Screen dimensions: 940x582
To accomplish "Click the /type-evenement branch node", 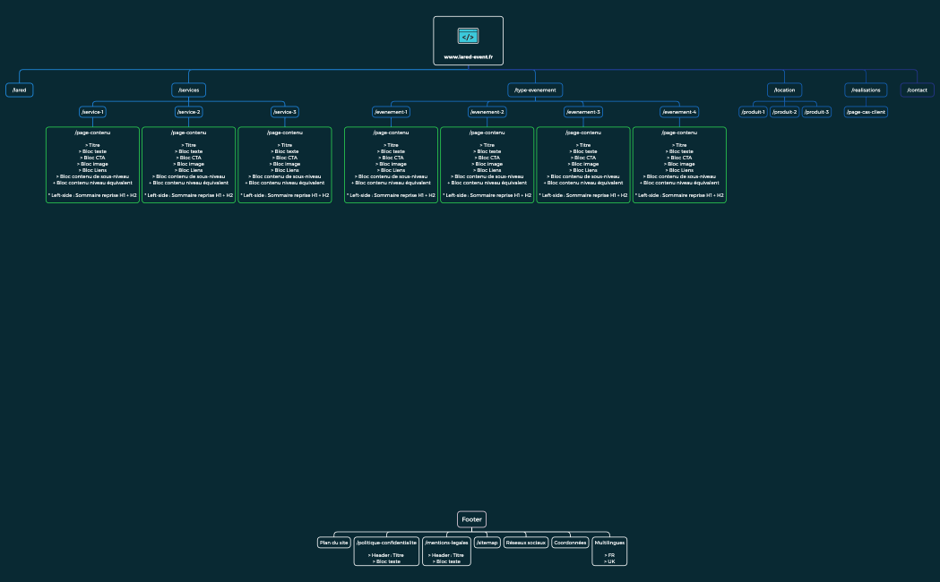I will tap(536, 90).
